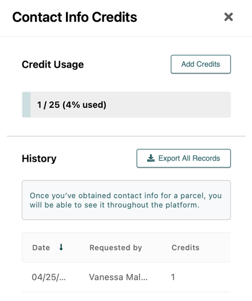Click the download icon in Export button

[150, 158]
